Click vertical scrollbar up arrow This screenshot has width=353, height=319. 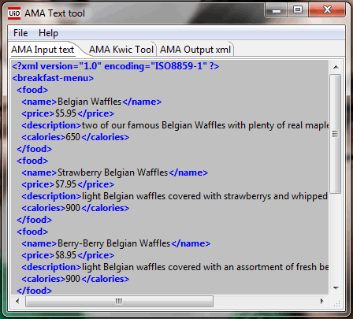(336, 67)
